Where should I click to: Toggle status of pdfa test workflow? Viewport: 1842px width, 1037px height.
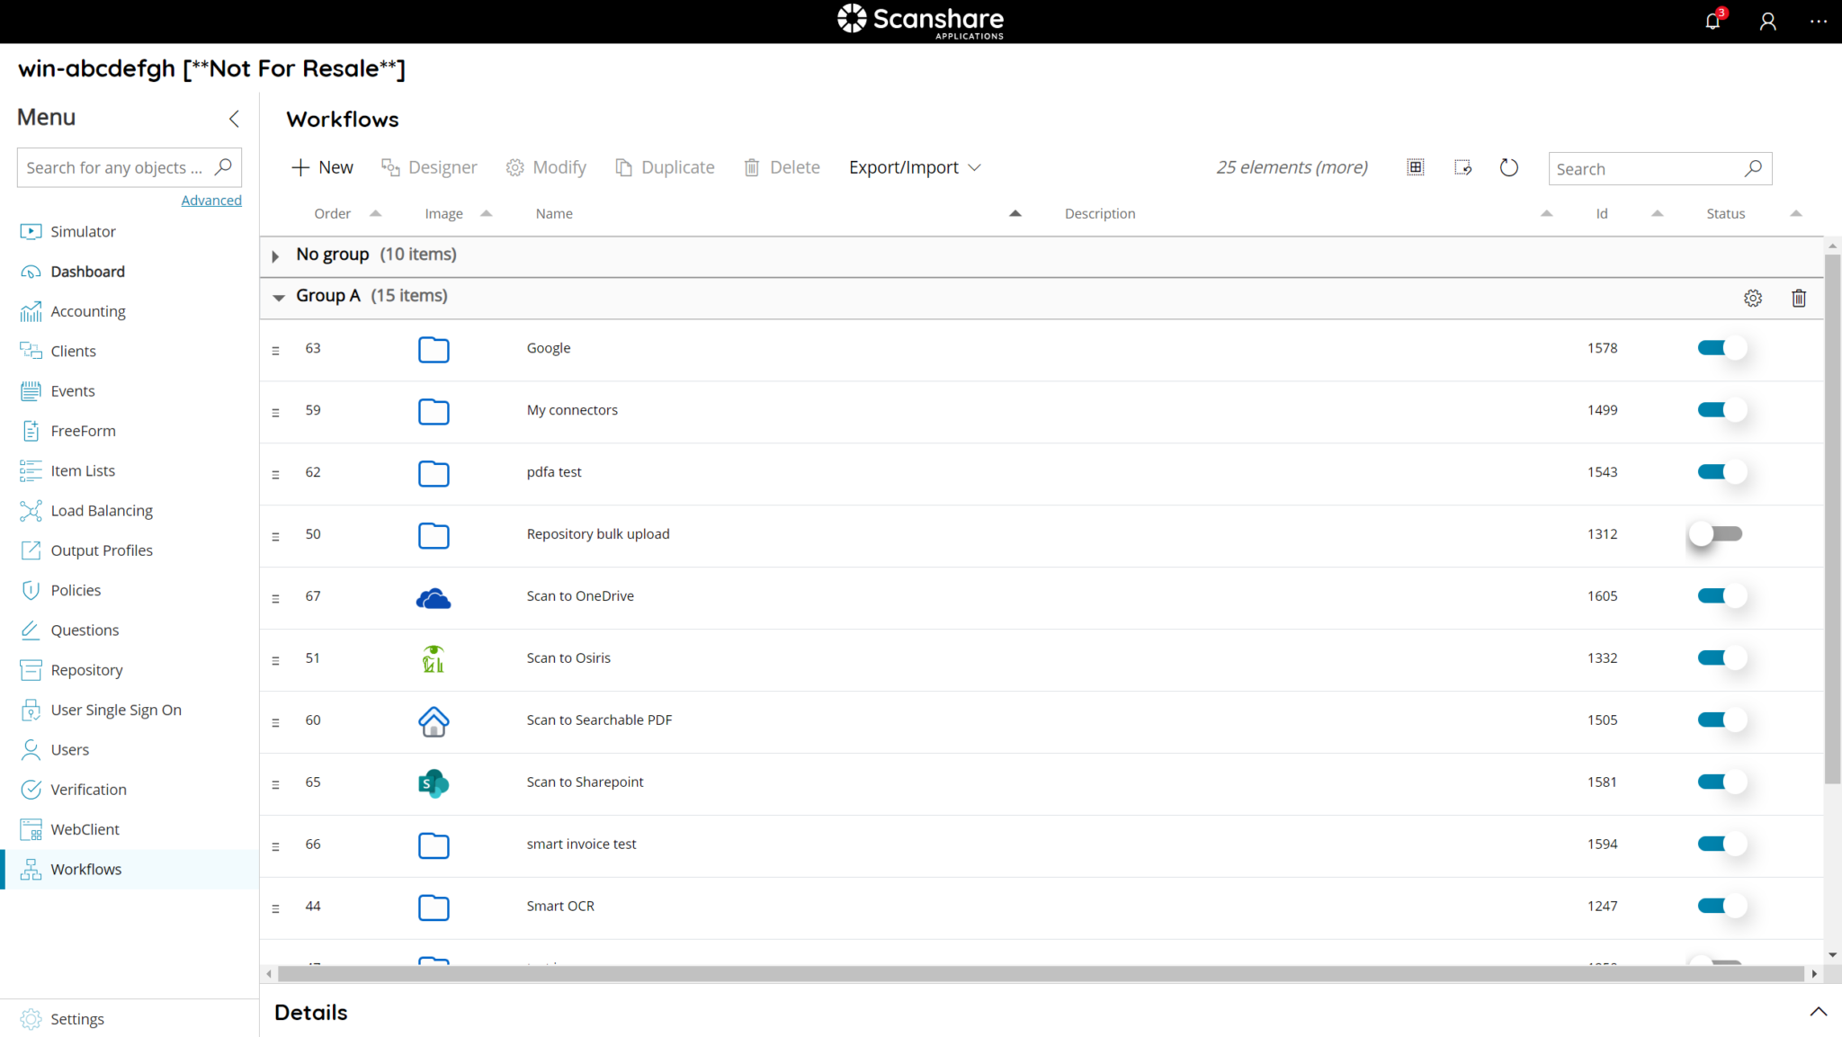coord(1721,472)
